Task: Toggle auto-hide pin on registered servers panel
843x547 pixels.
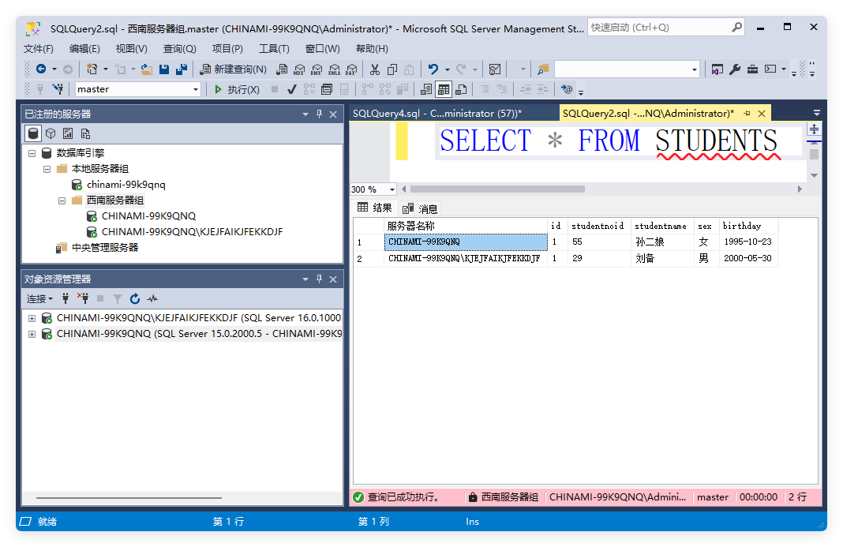Action: click(x=320, y=114)
